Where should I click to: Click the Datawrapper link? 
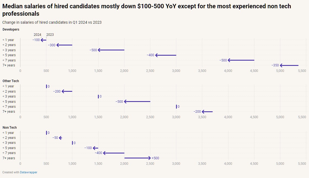point(28,172)
